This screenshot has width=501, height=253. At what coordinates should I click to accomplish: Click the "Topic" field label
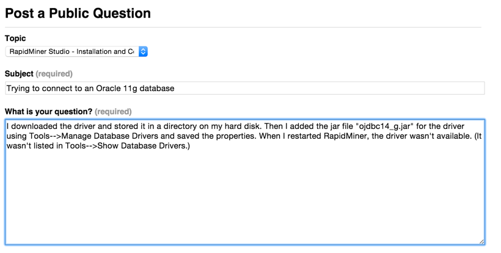click(15, 38)
